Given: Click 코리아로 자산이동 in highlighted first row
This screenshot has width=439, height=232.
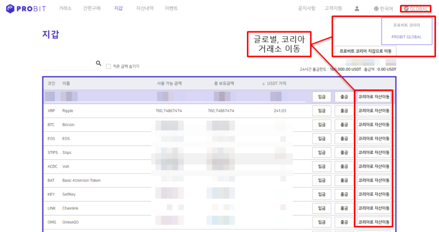Looking at the screenshot, I should pos(374,97).
